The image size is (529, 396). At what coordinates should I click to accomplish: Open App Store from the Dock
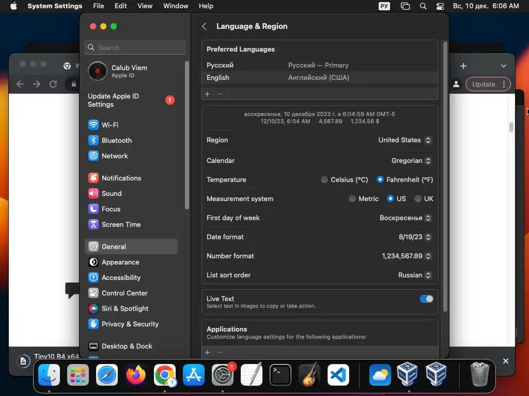(x=194, y=375)
